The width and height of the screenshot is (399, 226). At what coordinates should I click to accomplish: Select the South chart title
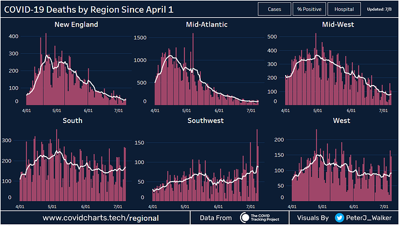[72, 120]
